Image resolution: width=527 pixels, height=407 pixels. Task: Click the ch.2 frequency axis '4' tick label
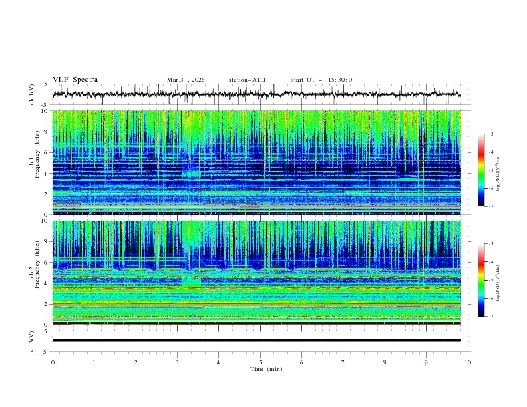click(47, 283)
